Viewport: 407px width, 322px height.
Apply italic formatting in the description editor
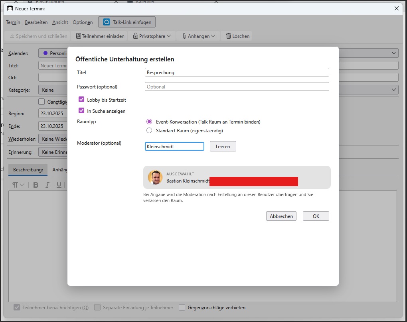[x=47, y=185]
